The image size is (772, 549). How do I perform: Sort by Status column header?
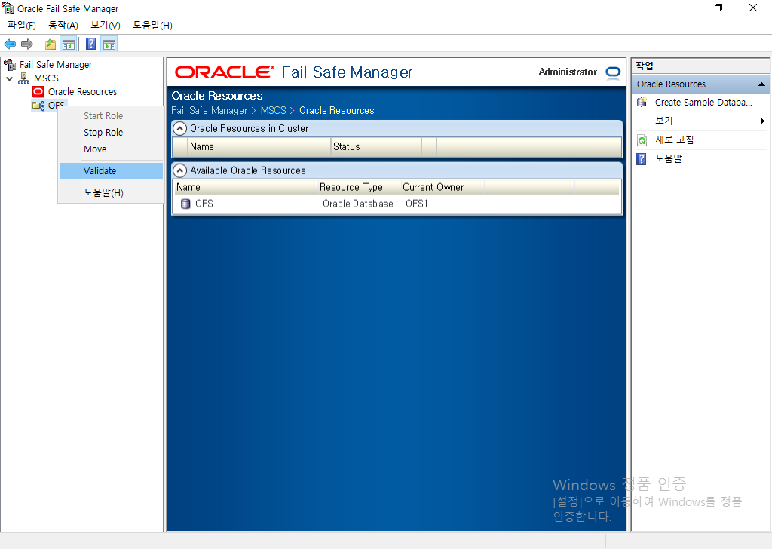[x=376, y=147]
